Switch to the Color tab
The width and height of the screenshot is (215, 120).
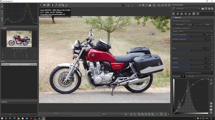coord(182,14)
